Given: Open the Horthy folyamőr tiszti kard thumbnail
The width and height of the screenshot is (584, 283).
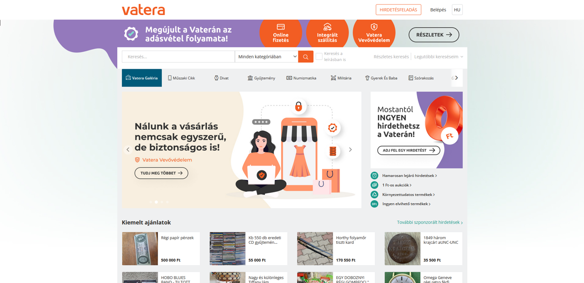Looking at the screenshot, I should pos(315,249).
